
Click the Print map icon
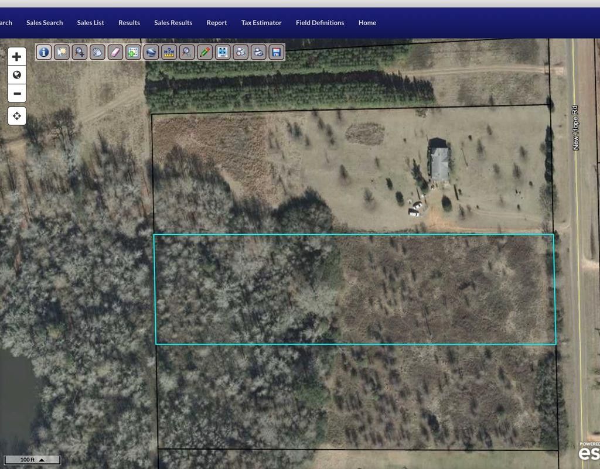tap(258, 52)
